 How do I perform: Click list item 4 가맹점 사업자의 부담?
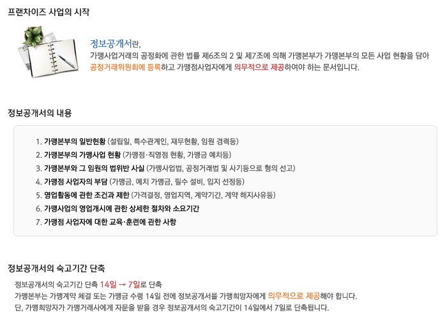pyautogui.click(x=140, y=182)
